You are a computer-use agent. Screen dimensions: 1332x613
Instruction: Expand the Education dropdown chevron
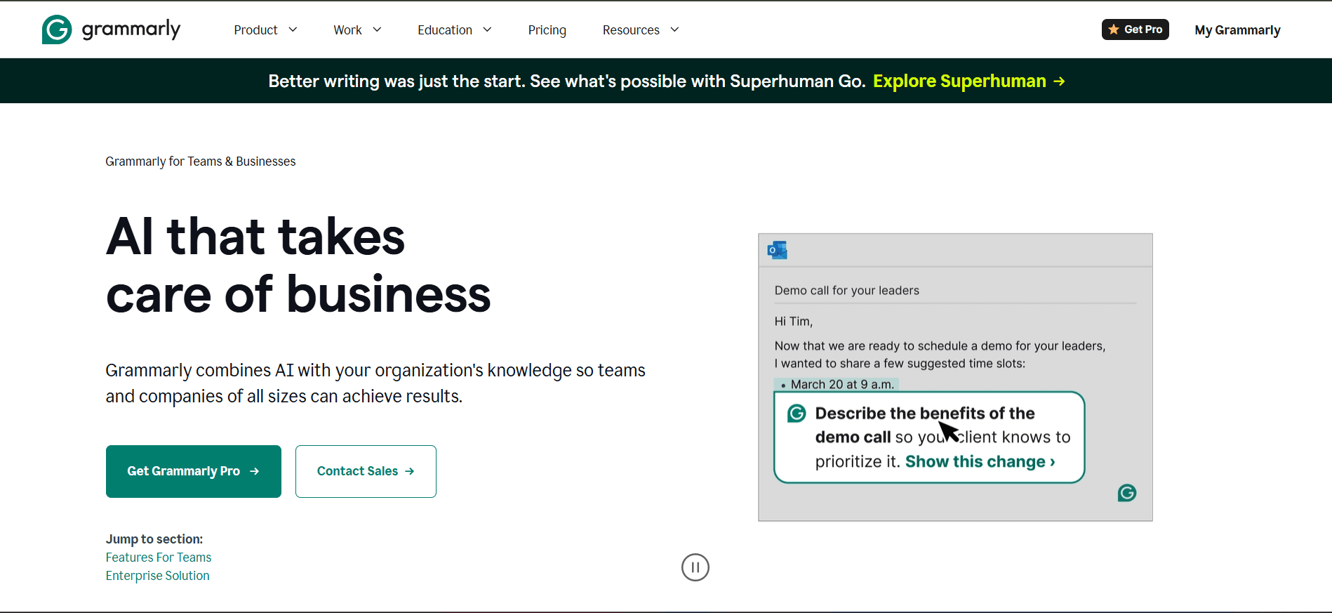tap(487, 29)
